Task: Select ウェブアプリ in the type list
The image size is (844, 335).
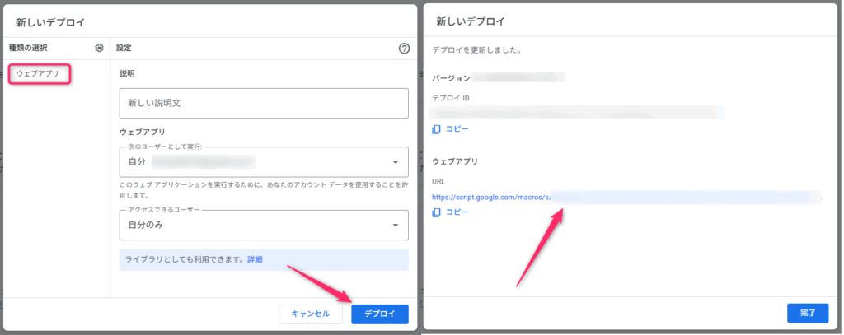Action: (40, 74)
